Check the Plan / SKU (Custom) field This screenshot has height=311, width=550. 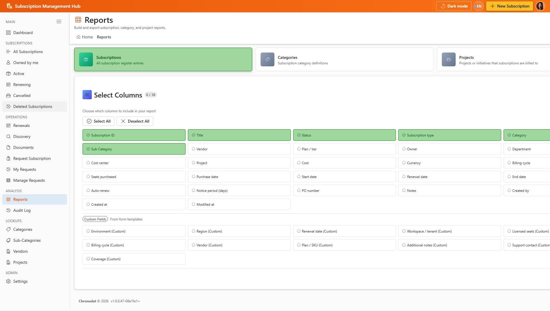tap(345, 245)
